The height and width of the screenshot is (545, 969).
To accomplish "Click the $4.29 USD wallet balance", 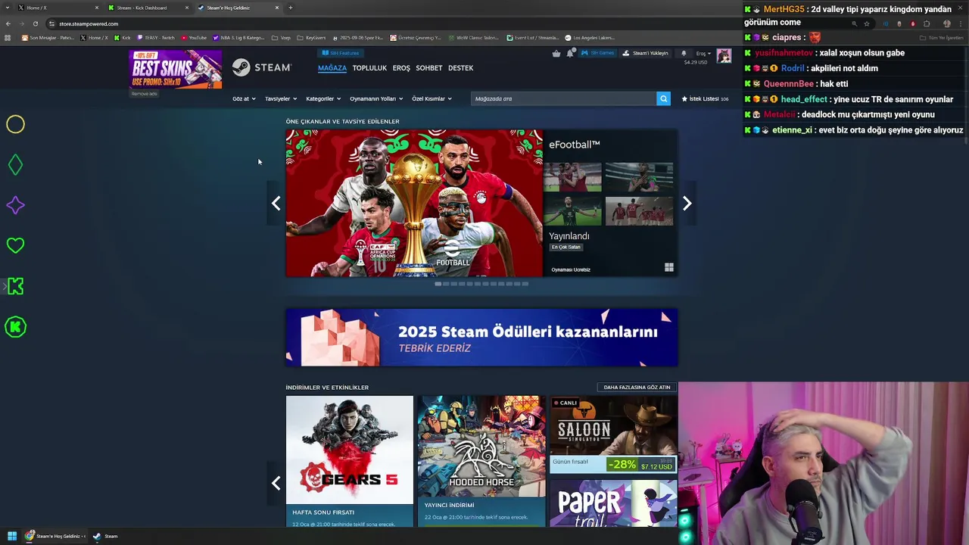I will coord(695,62).
